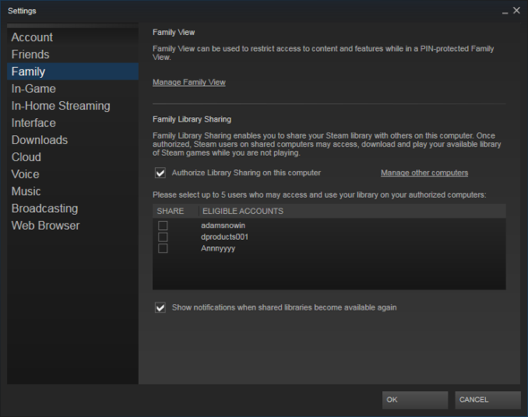Disable shared library availability notifications
The width and height of the screenshot is (528, 417).
[x=160, y=308]
